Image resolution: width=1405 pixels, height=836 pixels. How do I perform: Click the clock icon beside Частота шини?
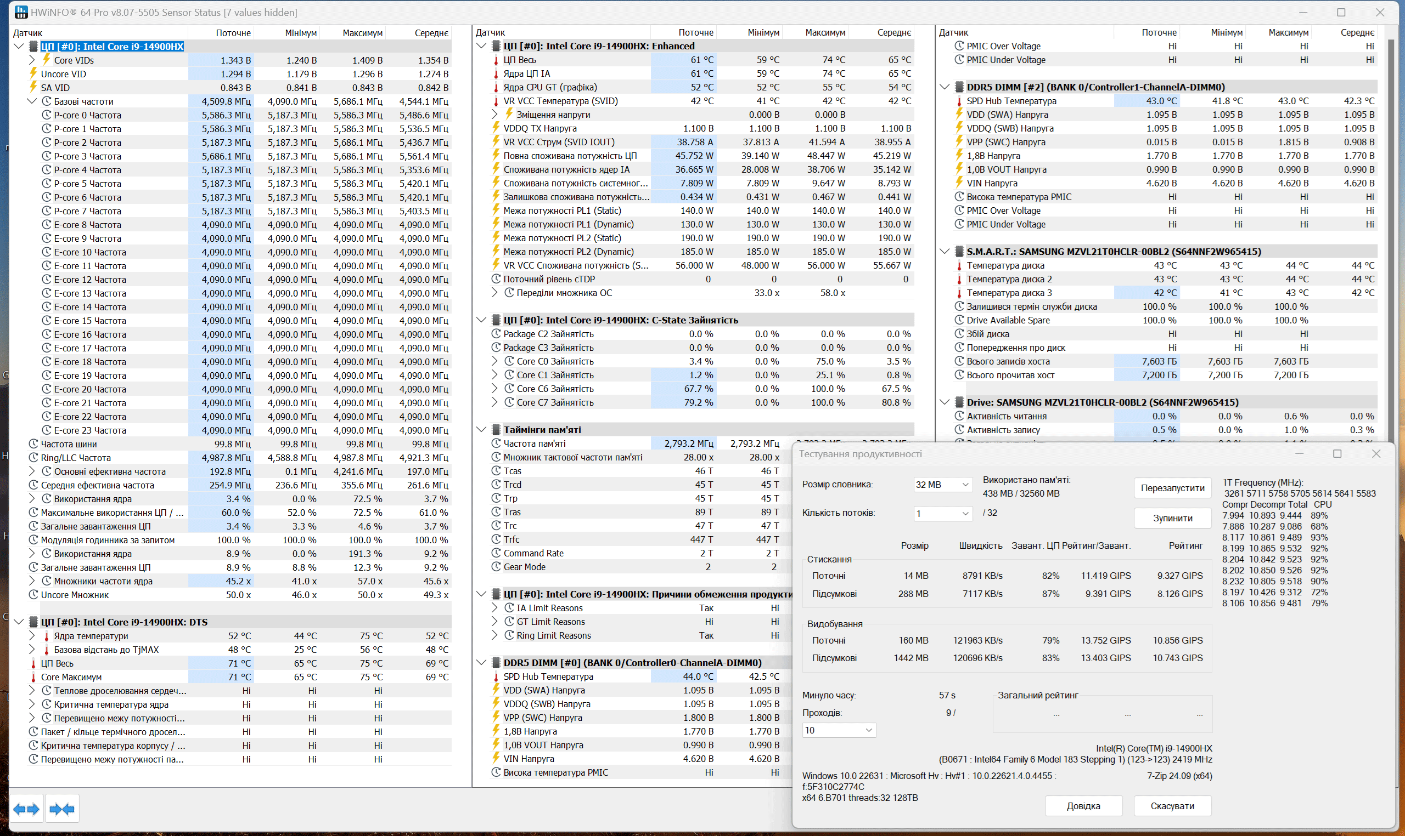(33, 444)
